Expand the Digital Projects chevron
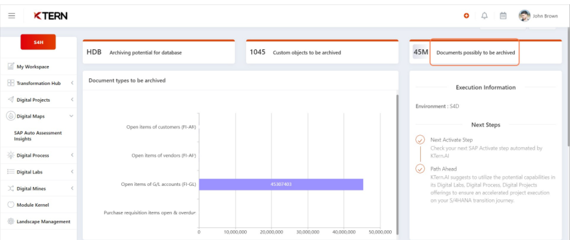 [72, 99]
